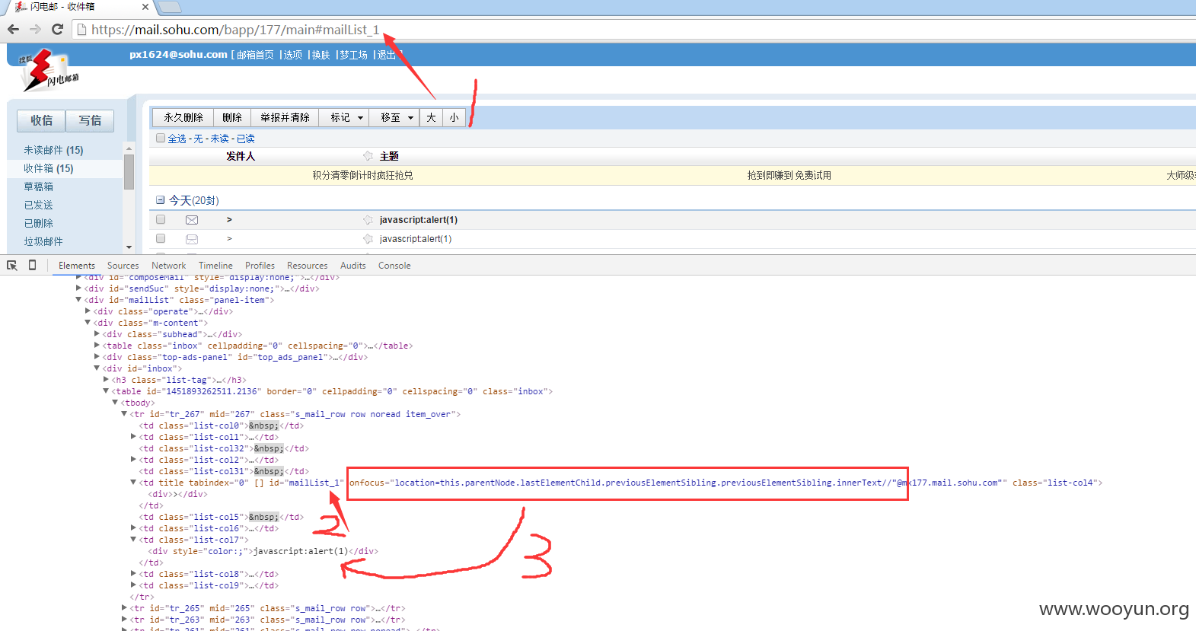Click 已读 selection link
The image size is (1196, 631).
click(245, 139)
